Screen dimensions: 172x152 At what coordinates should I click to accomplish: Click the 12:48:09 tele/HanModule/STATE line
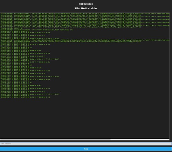pyautogui.click(x=85, y=17)
